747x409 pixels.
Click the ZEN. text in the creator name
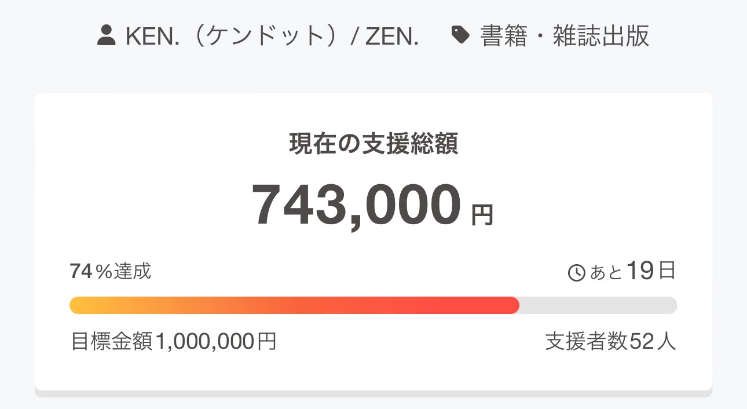tap(391, 36)
